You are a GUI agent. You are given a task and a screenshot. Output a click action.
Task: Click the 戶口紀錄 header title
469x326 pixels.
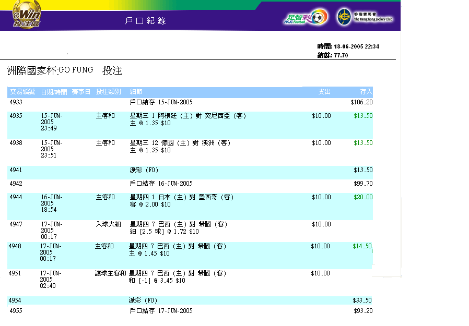[x=145, y=21]
